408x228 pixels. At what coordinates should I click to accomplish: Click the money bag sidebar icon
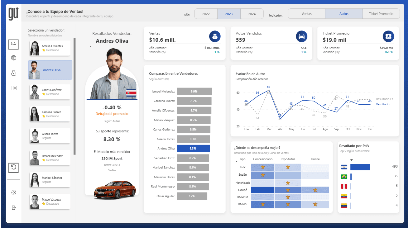(13, 73)
